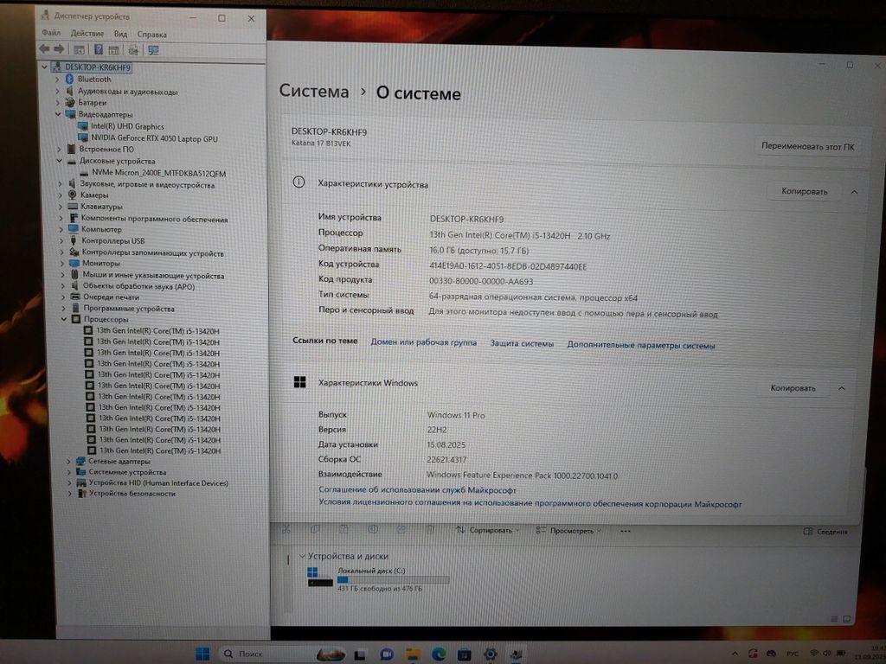
Task: Open the Вид menu in Device Manager
Action: point(121,34)
